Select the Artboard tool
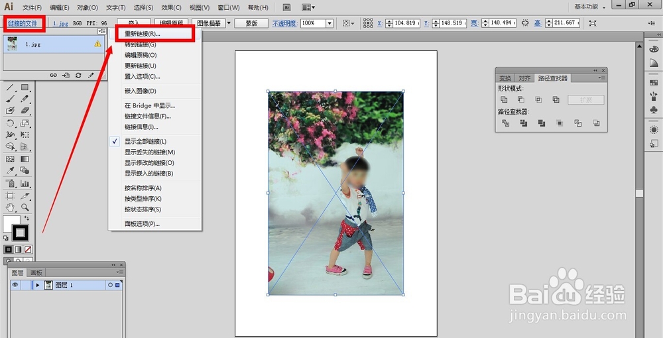 click(x=11, y=196)
